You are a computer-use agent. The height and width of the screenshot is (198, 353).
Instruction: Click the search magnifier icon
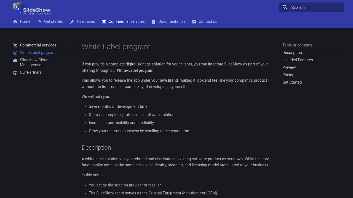point(285,7)
